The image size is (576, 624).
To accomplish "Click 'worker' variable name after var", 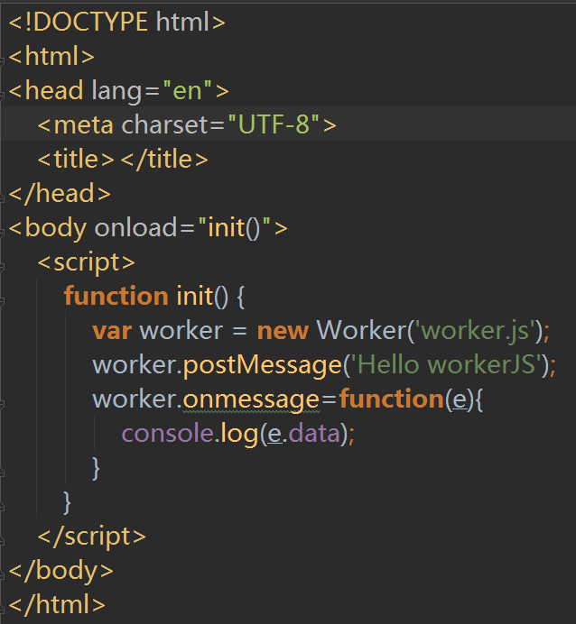I will [181, 331].
